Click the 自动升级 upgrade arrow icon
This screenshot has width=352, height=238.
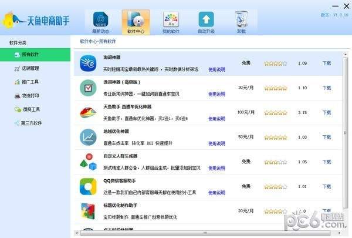point(206,21)
